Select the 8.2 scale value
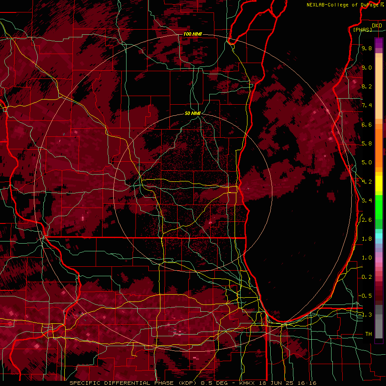This screenshot has height=386, width=386. [367, 86]
